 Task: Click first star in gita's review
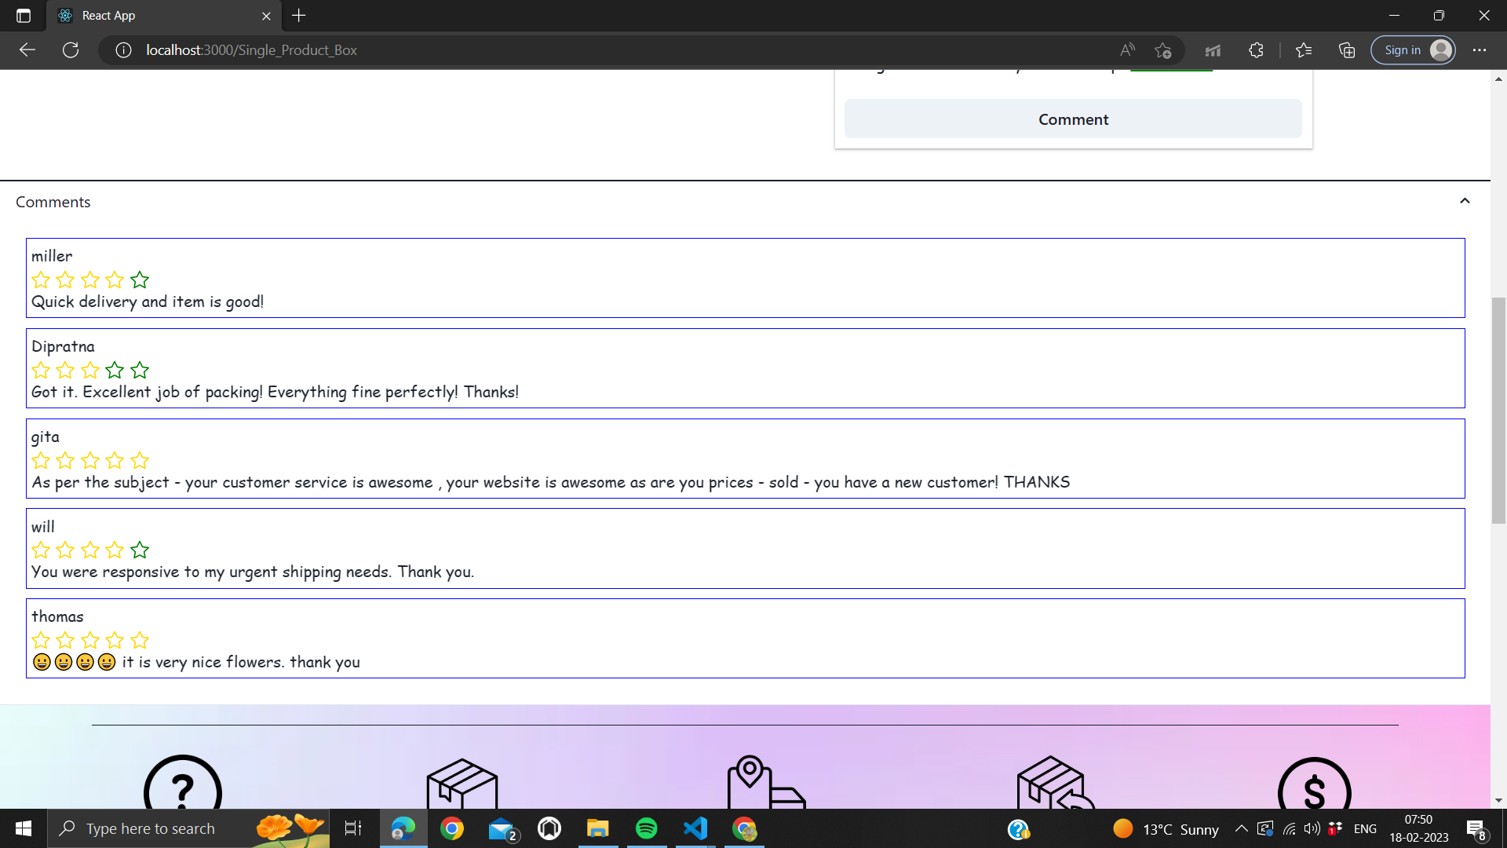pos(41,460)
